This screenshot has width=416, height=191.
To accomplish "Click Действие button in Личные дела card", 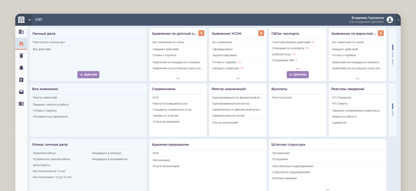I will (88, 75).
